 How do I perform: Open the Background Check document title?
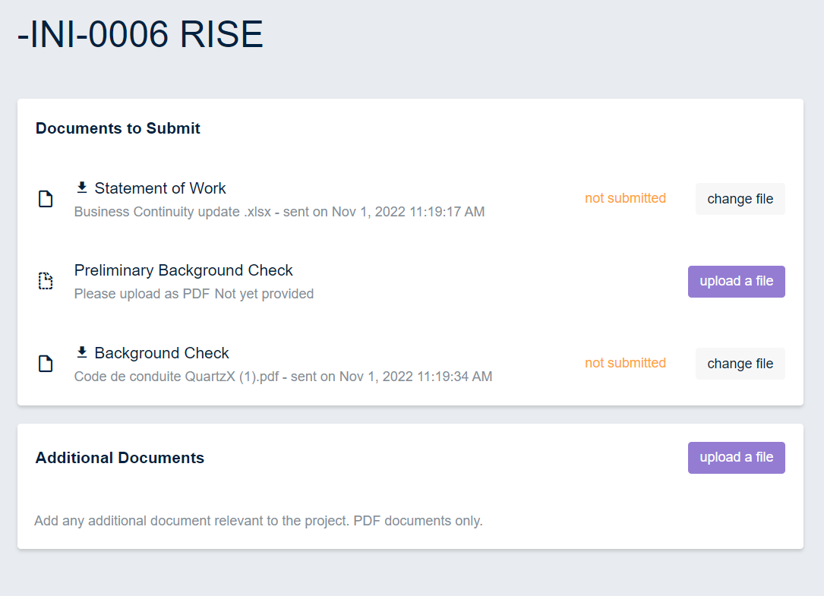[162, 353]
